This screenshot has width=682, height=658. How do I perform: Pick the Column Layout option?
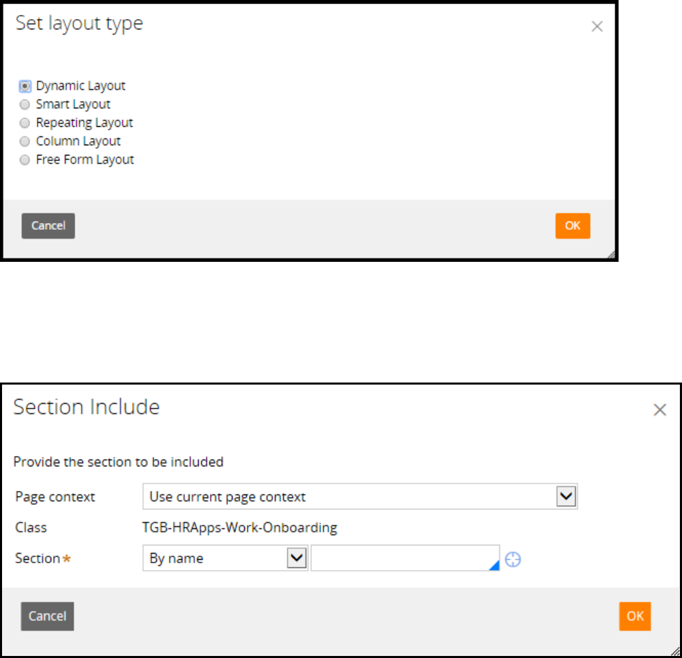[x=25, y=141]
